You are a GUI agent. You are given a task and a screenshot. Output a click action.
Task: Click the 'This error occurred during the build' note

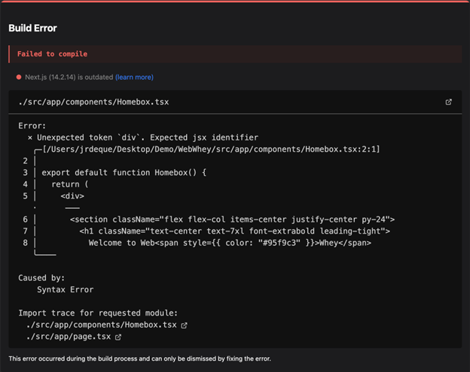pyautogui.click(x=139, y=358)
